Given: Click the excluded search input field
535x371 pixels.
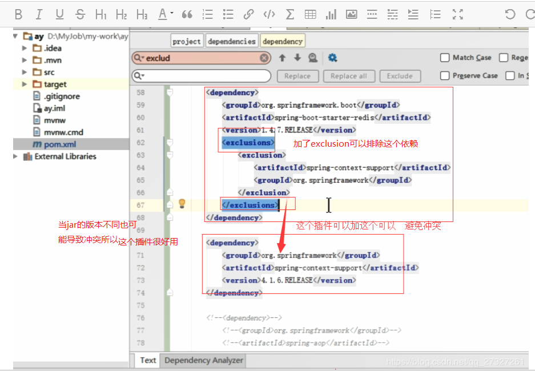Looking at the screenshot, I should (202, 58).
